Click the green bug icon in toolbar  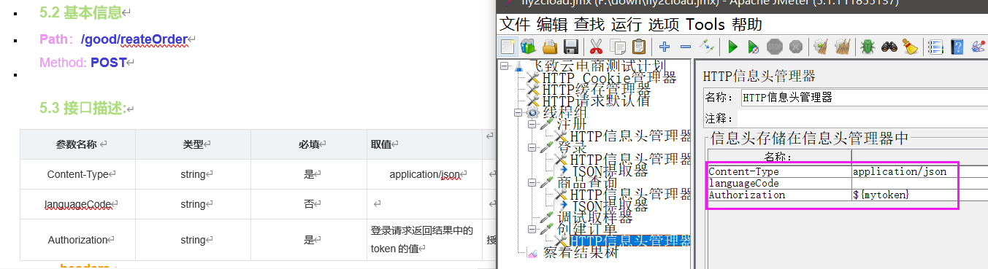pyautogui.click(x=868, y=47)
